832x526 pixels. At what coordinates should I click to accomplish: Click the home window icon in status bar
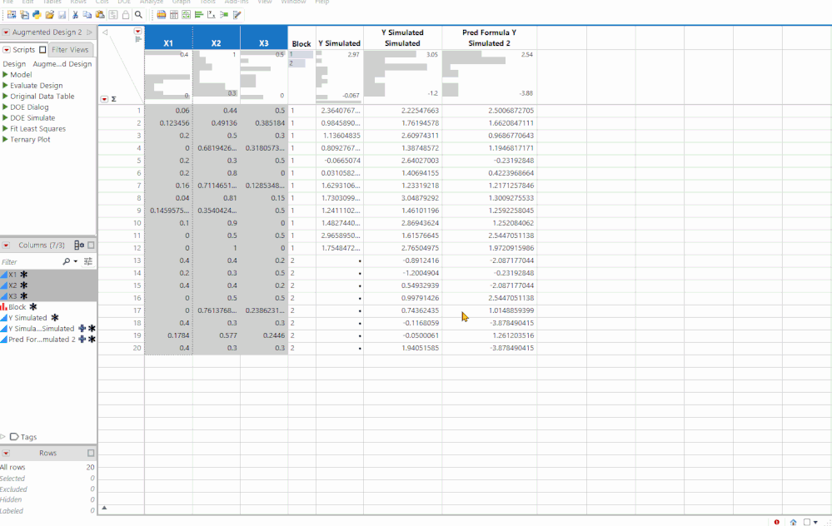(793, 523)
